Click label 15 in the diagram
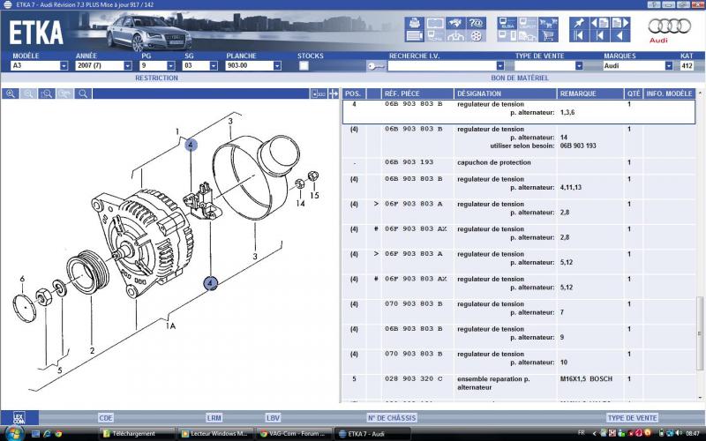 (314, 196)
